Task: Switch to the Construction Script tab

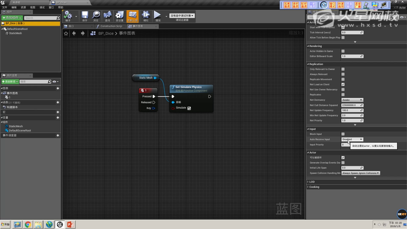Action: click(x=111, y=26)
